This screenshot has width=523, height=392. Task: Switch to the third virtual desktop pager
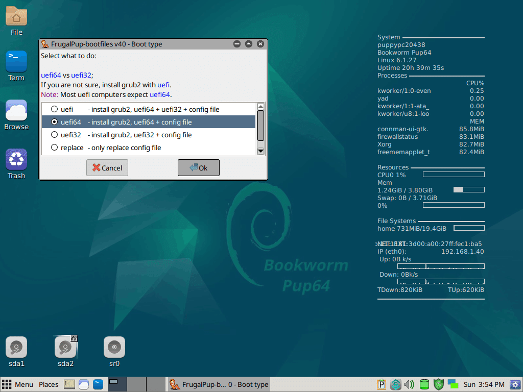coord(156,384)
